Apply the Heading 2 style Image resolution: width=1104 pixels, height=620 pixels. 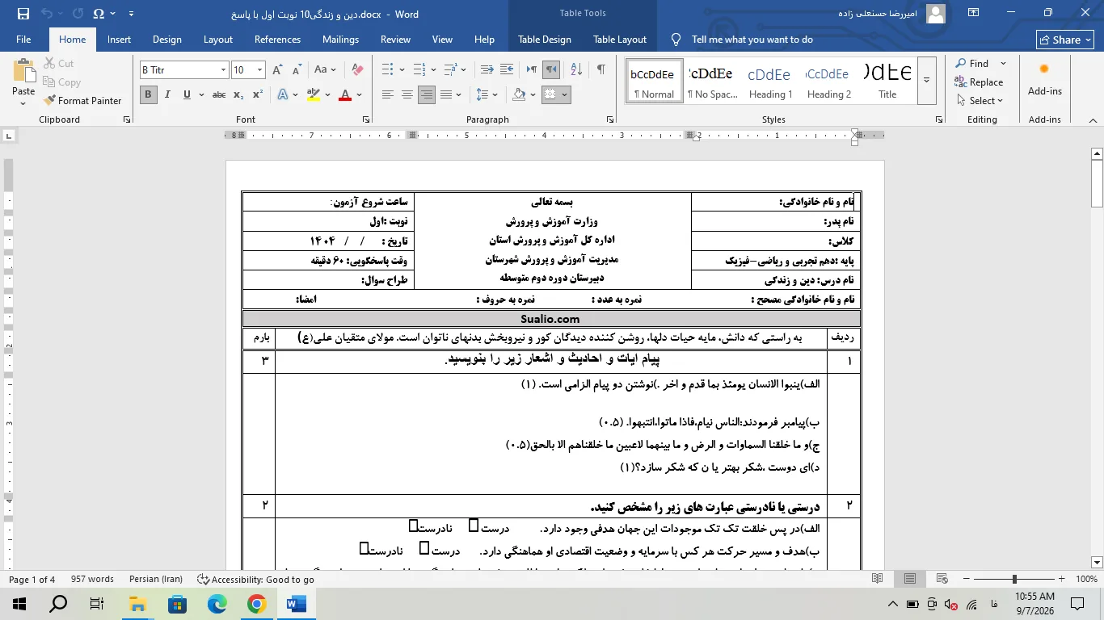click(x=828, y=80)
